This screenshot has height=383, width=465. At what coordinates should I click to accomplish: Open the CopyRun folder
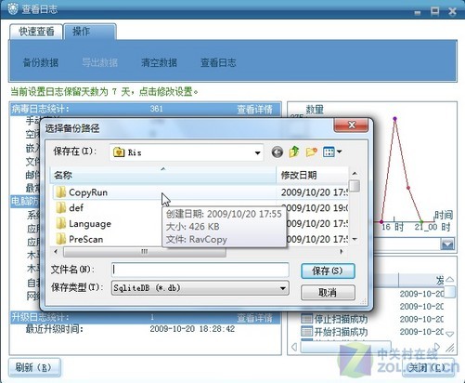point(164,192)
